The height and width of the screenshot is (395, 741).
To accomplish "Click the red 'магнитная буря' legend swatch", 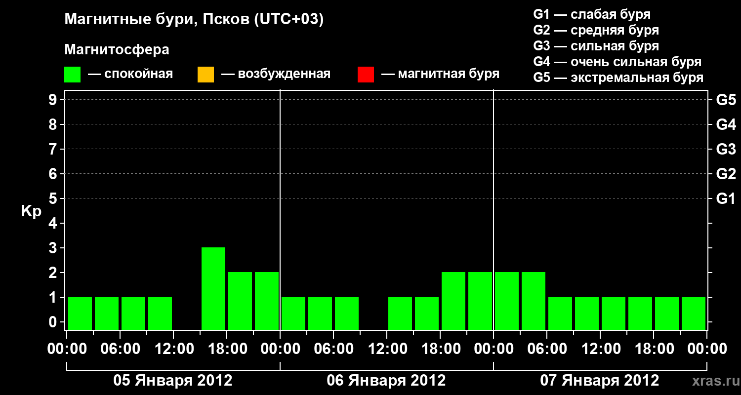I will pyautogui.click(x=366, y=75).
